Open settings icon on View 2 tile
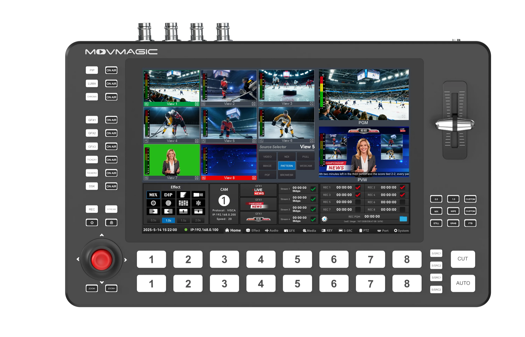525x337 pixels. click(x=203, y=104)
